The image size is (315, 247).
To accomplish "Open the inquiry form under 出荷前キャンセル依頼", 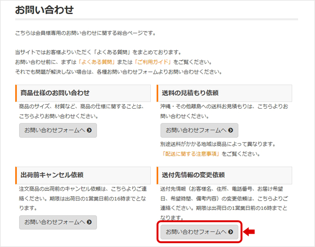I will [x=58, y=222].
